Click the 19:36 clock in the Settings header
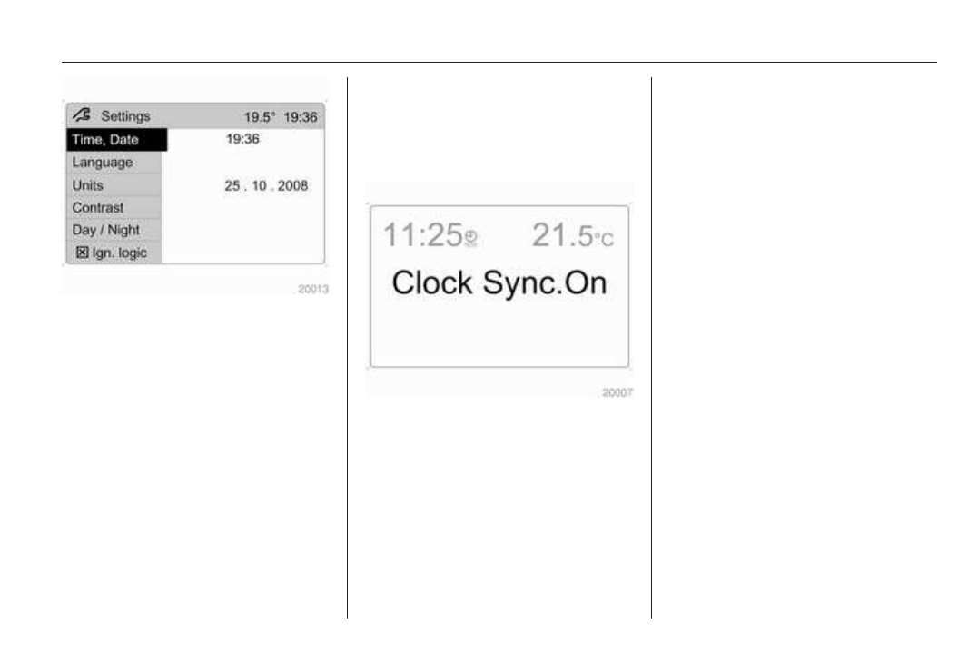Screen dimensions: 978x654 pyautogui.click(x=303, y=117)
